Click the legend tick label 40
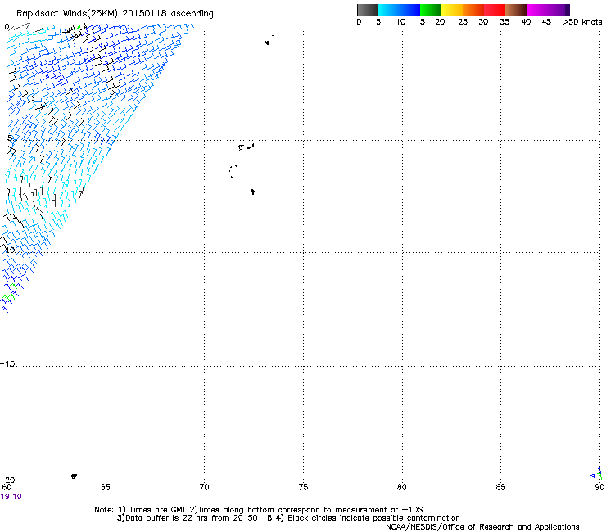This screenshot has height=532, width=606. [x=526, y=22]
